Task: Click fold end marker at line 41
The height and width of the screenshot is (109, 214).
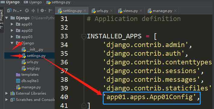Action: pyautogui.click(x=83, y=105)
